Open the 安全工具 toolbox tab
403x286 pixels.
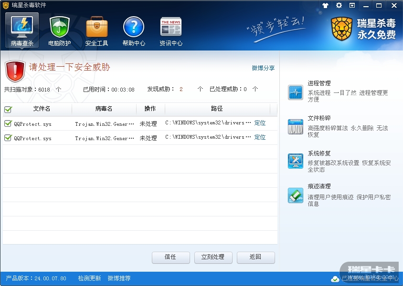96,30
